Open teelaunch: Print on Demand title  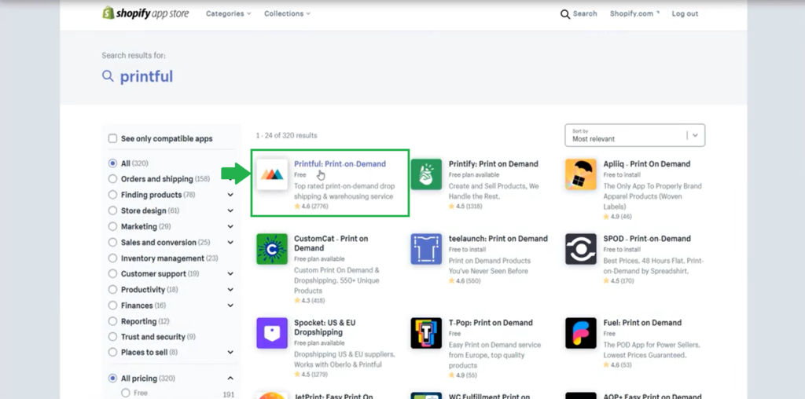point(498,239)
